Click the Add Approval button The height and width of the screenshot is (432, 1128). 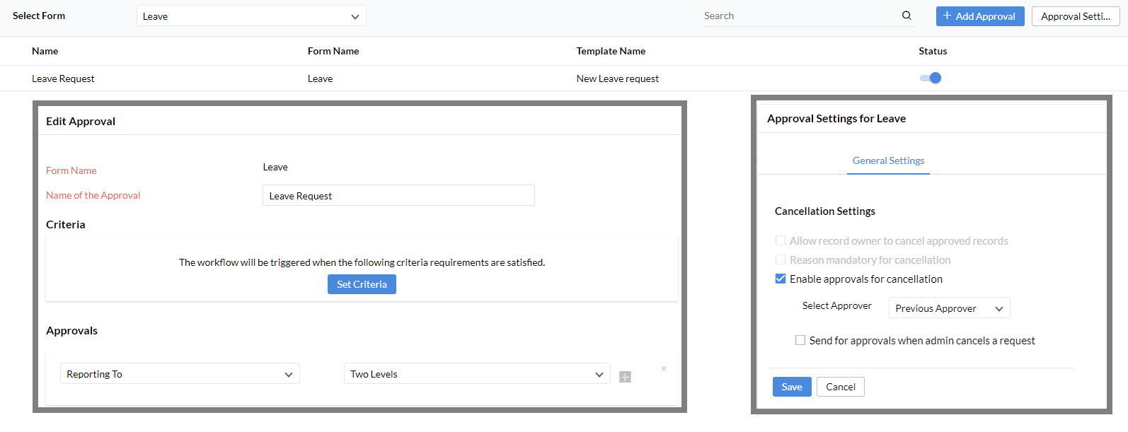click(980, 16)
